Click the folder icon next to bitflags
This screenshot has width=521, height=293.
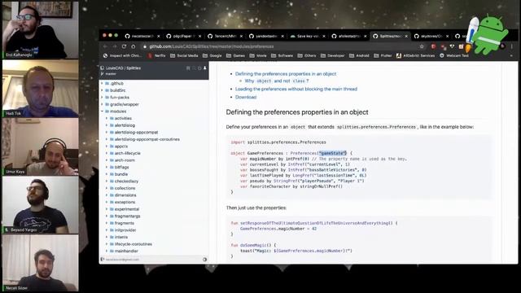click(x=112, y=167)
